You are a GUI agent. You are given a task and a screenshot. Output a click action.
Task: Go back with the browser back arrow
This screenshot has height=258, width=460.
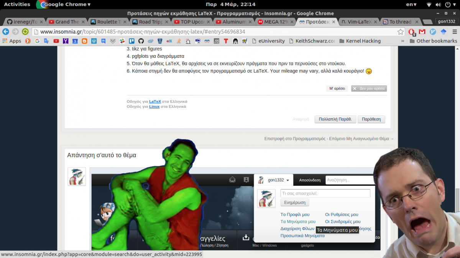pyautogui.click(x=6, y=32)
